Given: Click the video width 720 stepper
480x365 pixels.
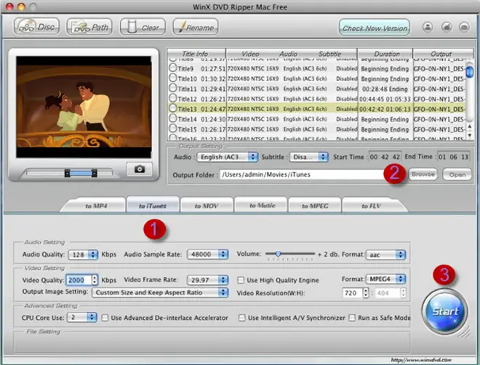Looking at the screenshot, I should (x=366, y=293).
